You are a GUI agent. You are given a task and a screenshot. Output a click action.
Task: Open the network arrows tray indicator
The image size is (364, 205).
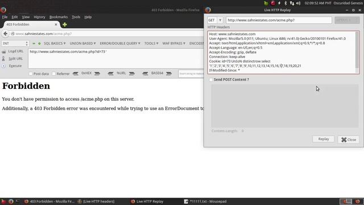(x=292, y=3)
